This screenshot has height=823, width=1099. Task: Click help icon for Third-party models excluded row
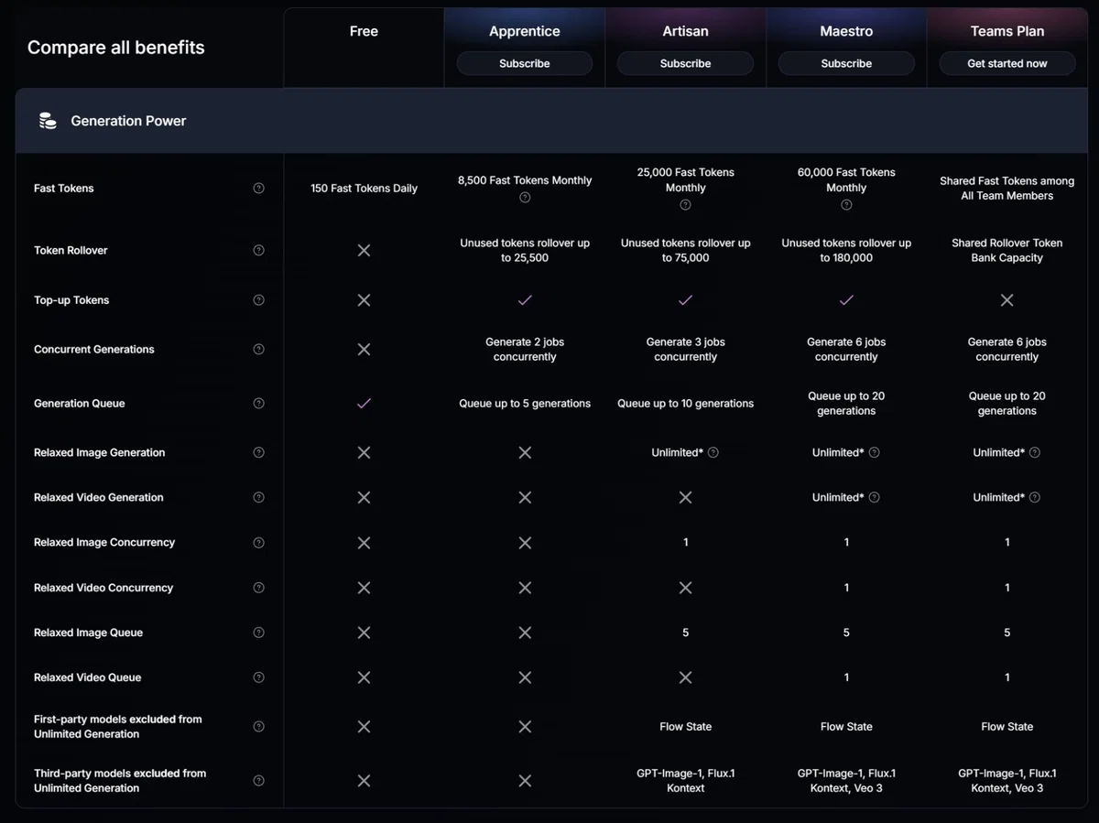(258, 781)
